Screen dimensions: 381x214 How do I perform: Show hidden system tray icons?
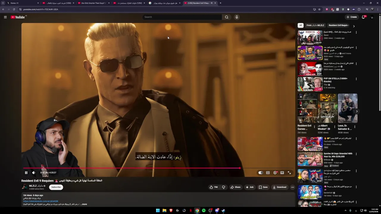346,210
